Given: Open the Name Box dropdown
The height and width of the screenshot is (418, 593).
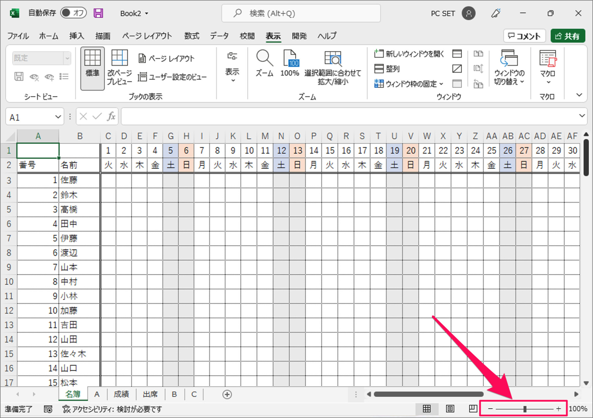Looking at the screenshot, I should pos(57,116).
